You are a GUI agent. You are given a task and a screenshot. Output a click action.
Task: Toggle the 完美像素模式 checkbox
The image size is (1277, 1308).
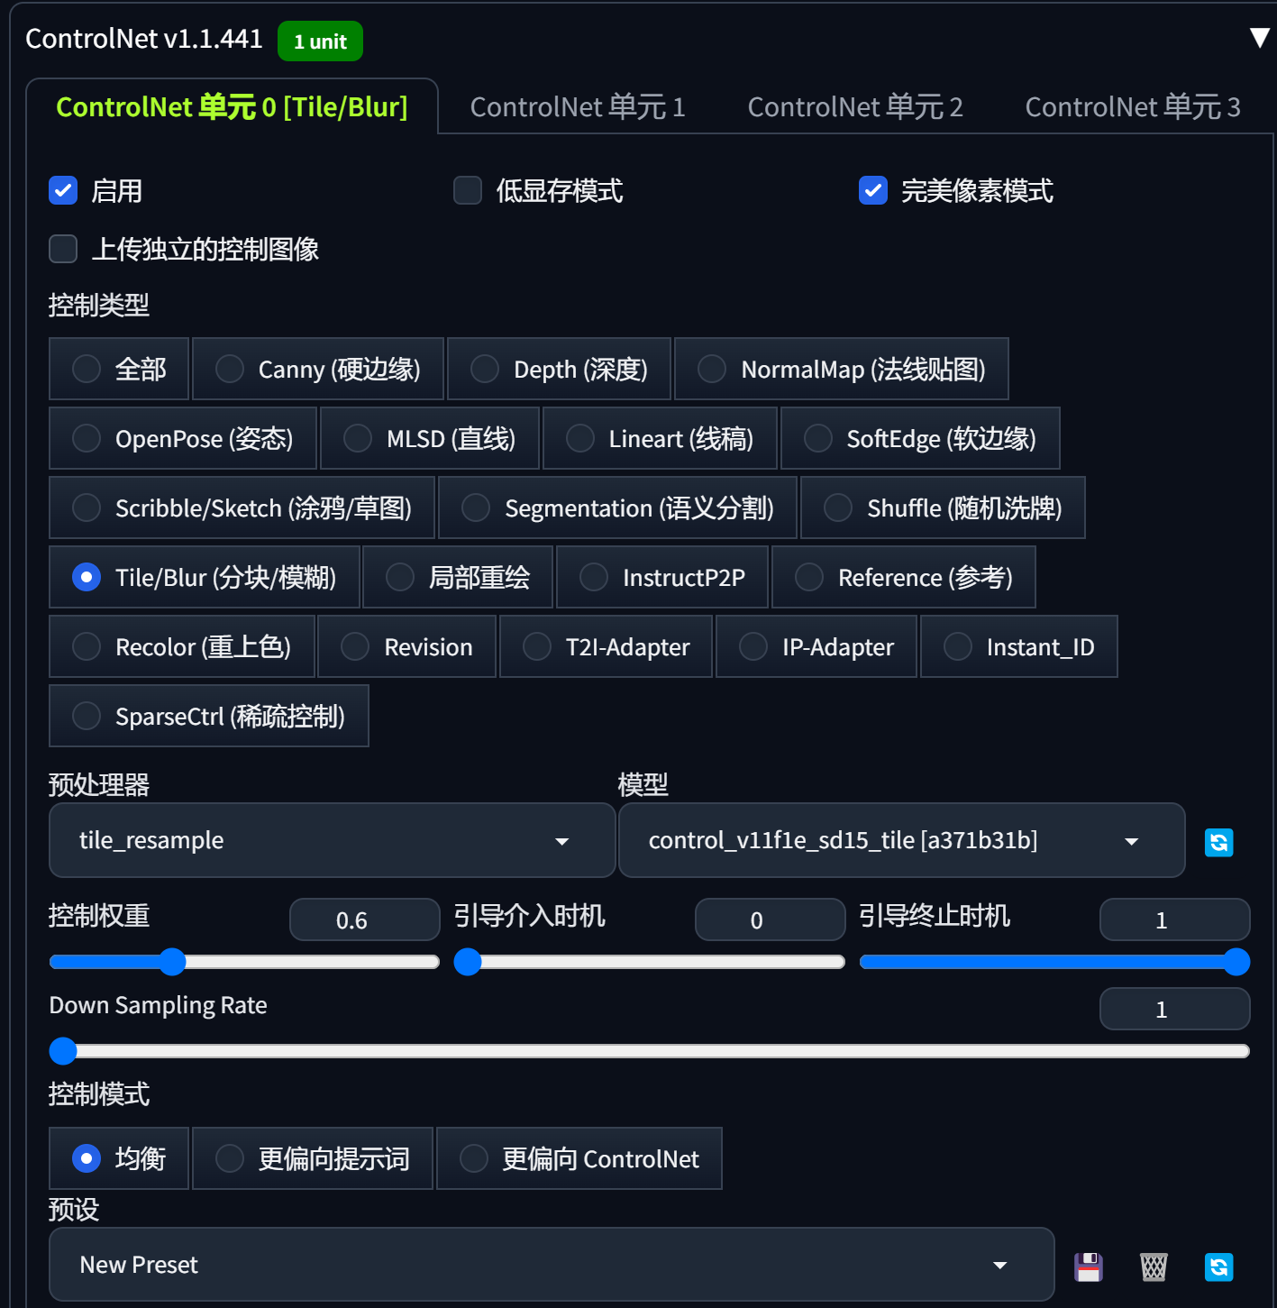tap(873, 190)
